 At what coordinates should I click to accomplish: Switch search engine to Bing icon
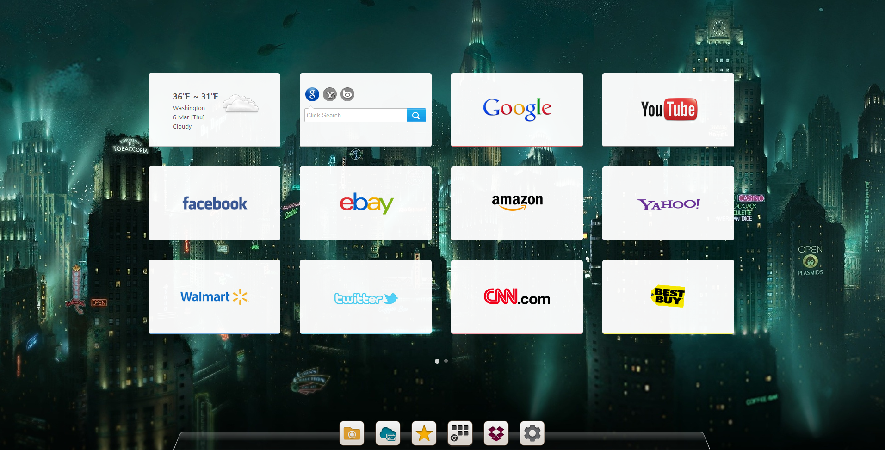pos(347,94)
